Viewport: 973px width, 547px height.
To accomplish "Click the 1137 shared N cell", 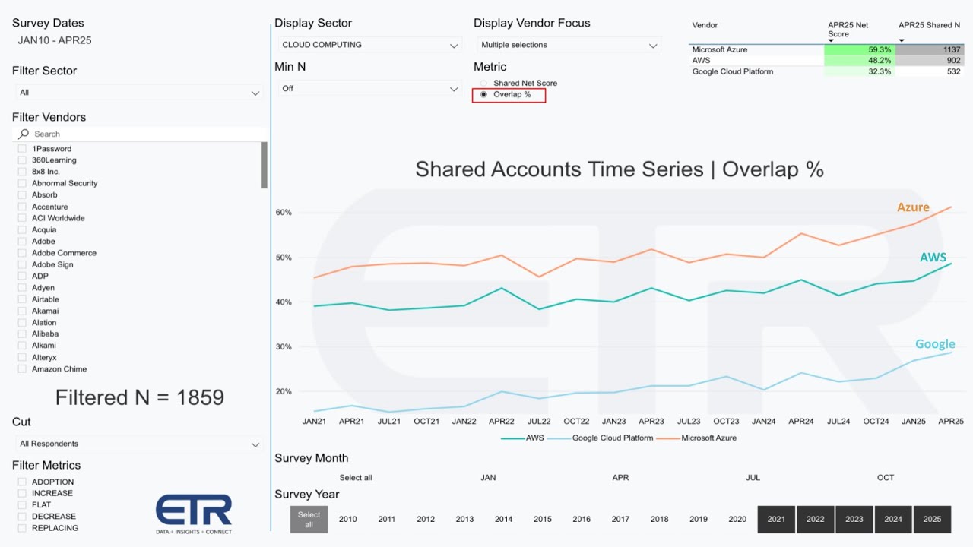I will pos(929,50).
